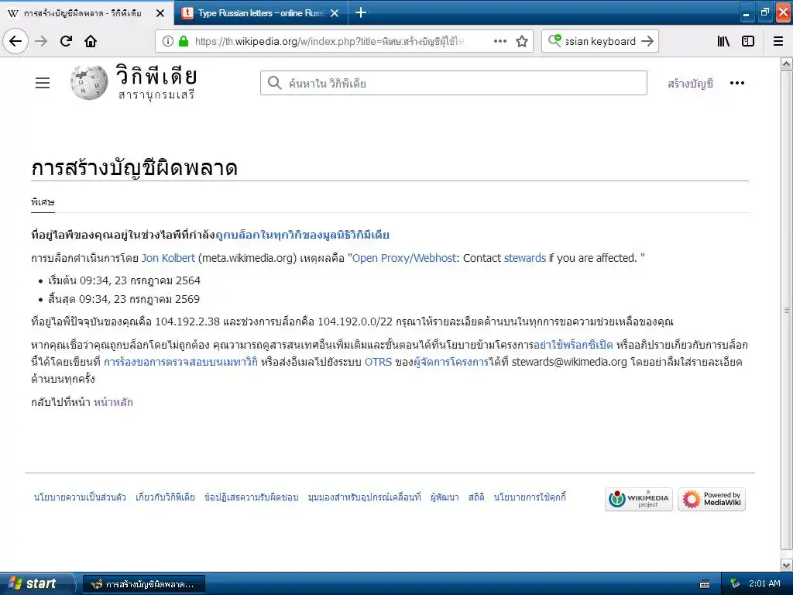Open the stewards link
Screen dimensions: 793x595
tap(525, 258)
